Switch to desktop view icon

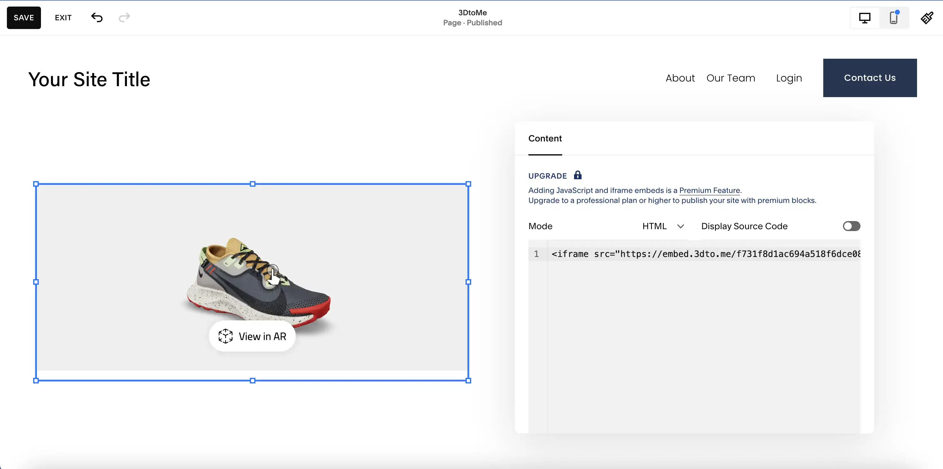[865, 18]
